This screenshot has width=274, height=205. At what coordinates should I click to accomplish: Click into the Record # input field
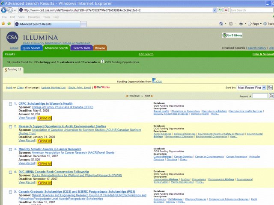(x=260, y=96)
